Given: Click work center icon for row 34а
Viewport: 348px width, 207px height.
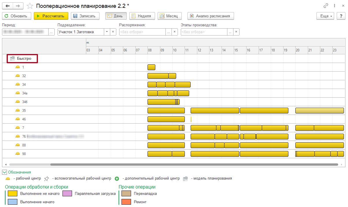Looking at the screenshot, I should coord(18,93).
